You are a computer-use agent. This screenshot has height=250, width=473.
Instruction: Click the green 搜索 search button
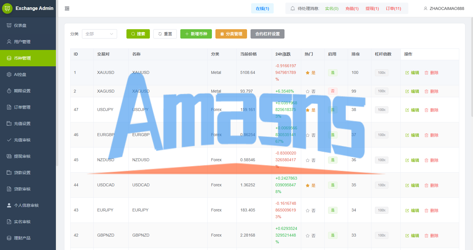[x=138, y=34]
